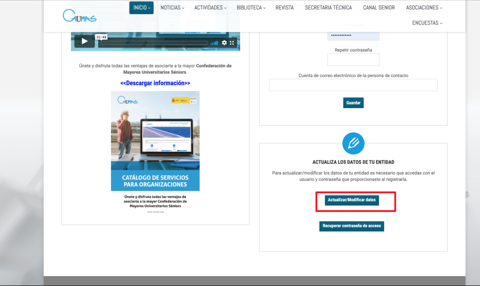Expand the ENCUESTAS dropdown menu

(x=427, y=23)
